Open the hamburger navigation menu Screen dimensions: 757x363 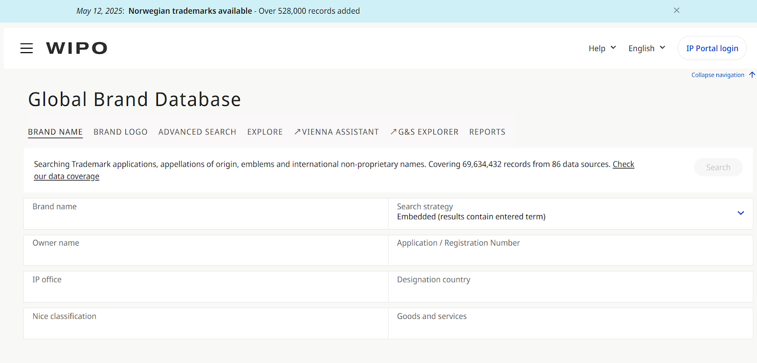click(26, 48)
